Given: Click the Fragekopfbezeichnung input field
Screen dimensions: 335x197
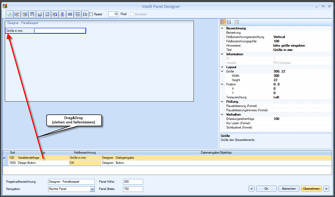Looking at the screenshot, I should pos(71,182).
